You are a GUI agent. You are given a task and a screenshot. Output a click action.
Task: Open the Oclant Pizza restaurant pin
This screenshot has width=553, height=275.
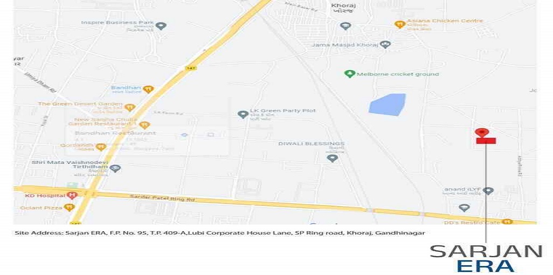click(x=70, y=207)
